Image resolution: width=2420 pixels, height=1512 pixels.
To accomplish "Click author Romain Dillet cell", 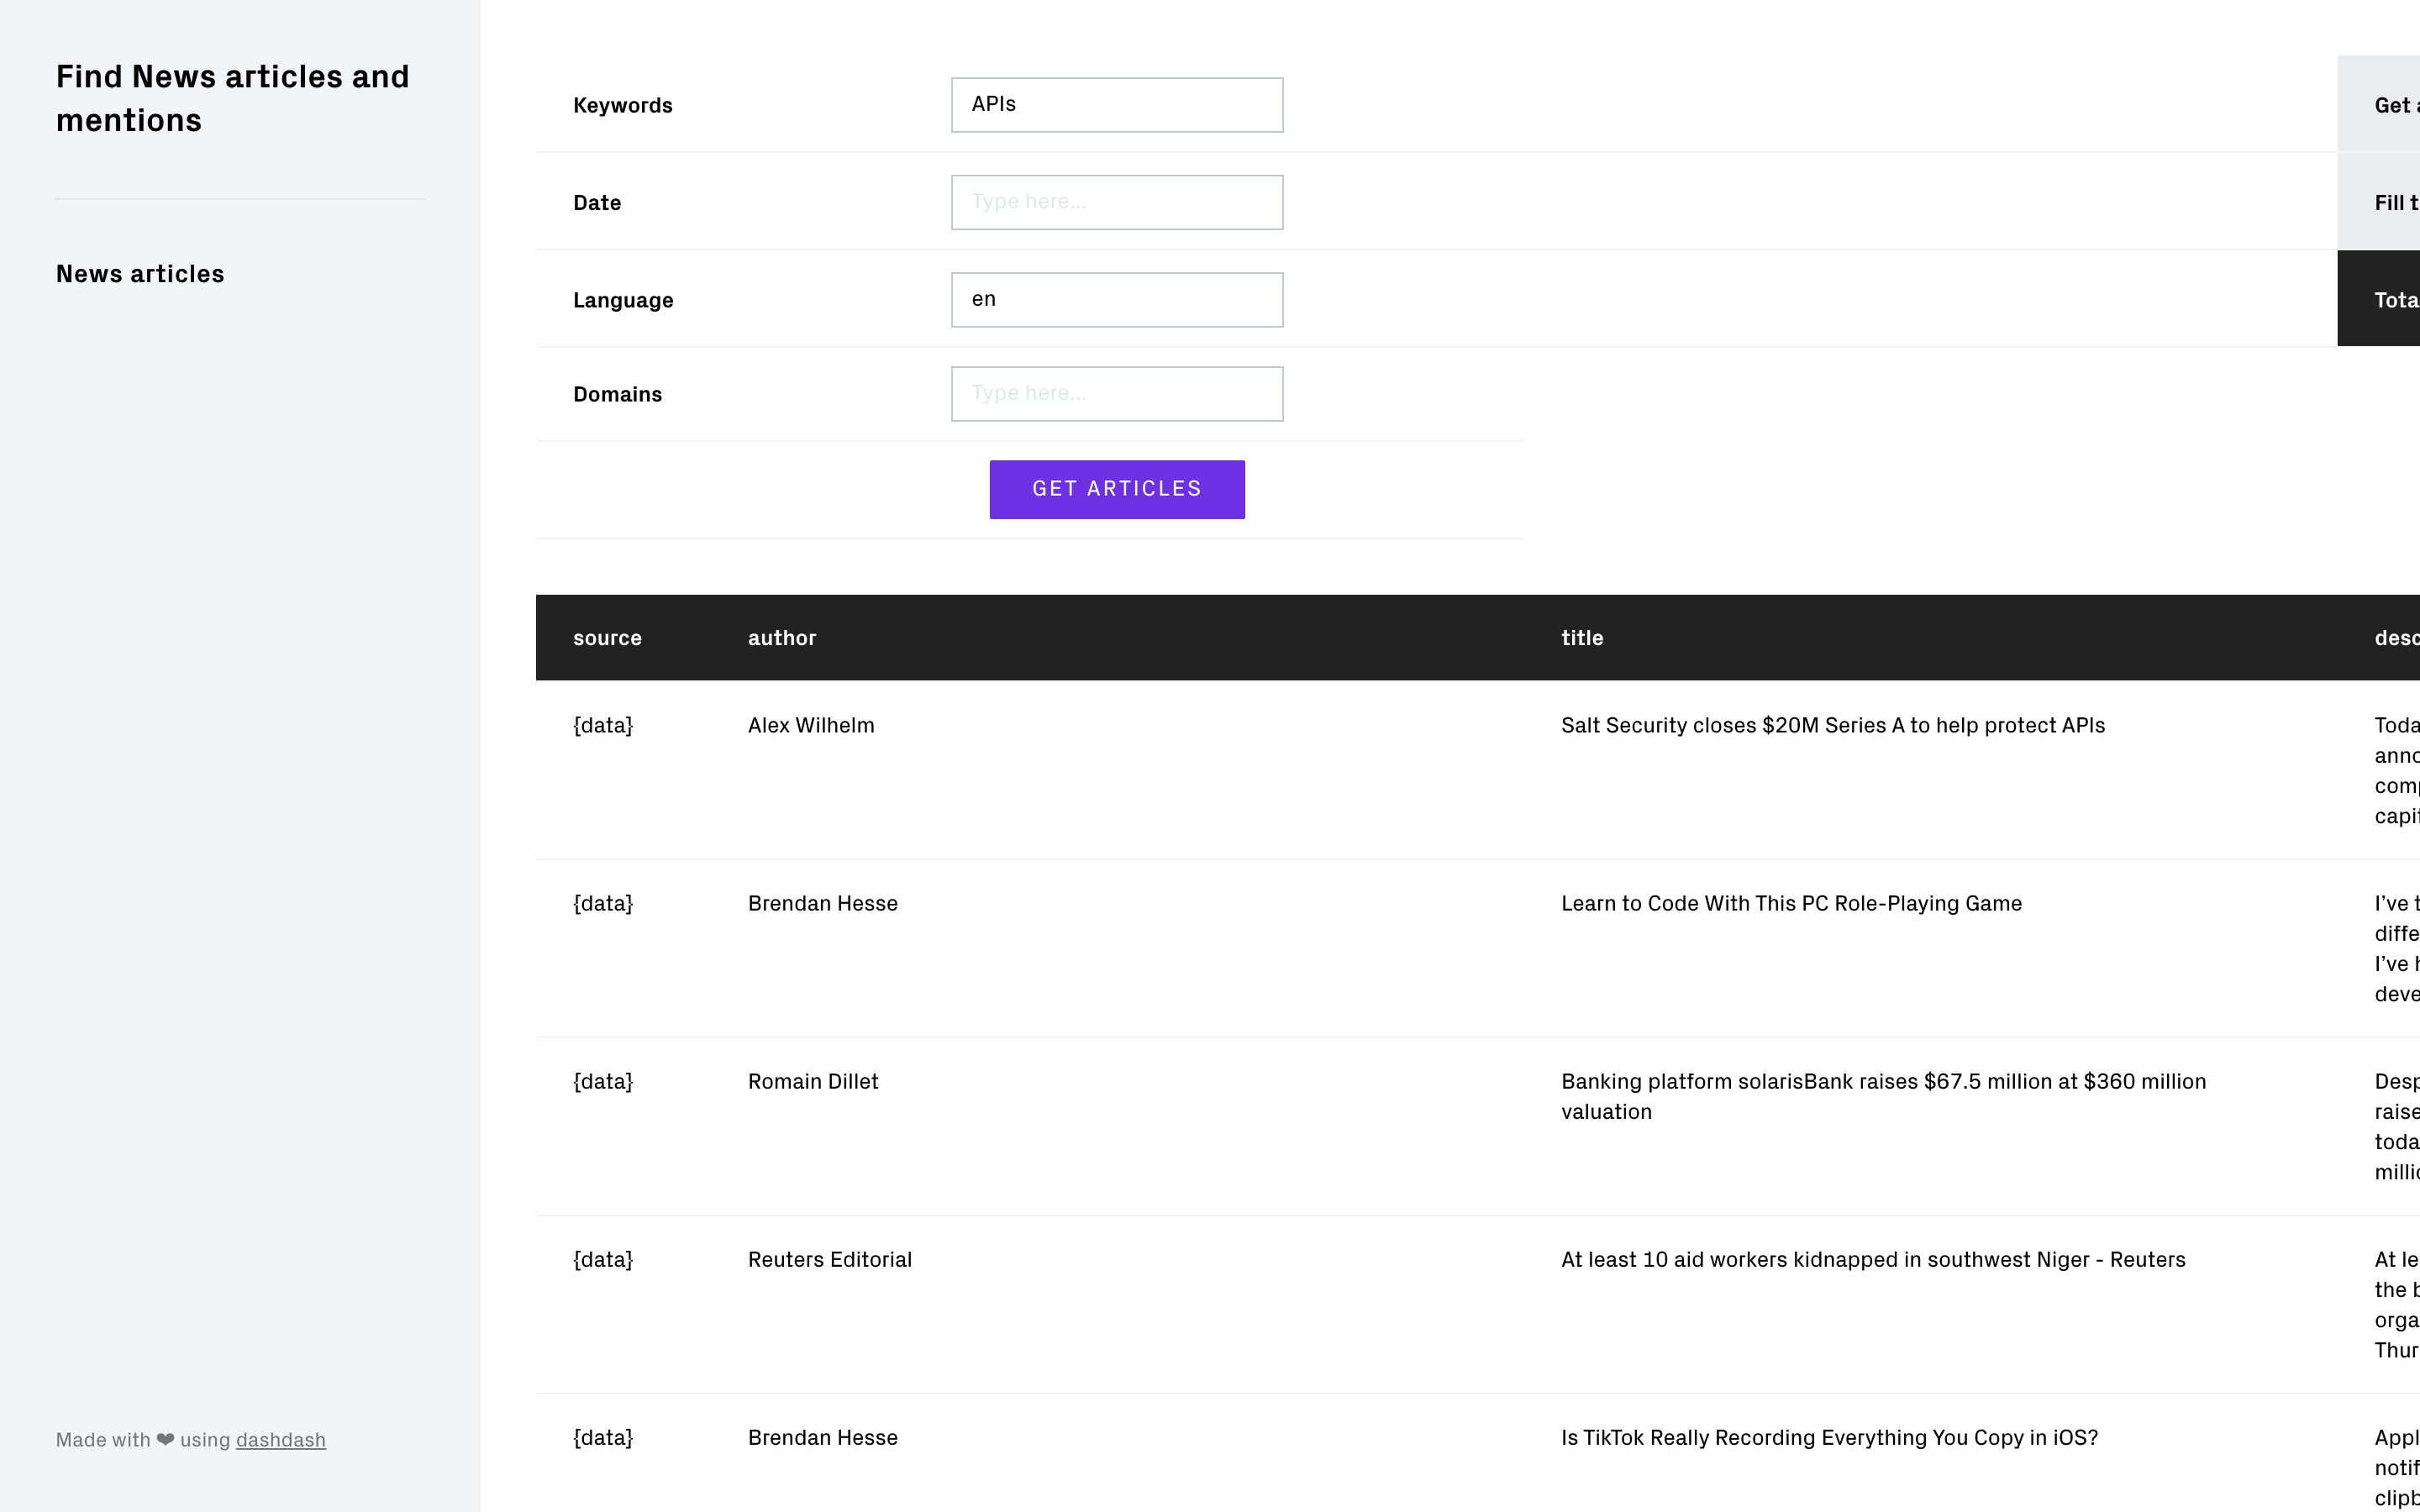I will pyautogui.click(x=812, y=1082).
